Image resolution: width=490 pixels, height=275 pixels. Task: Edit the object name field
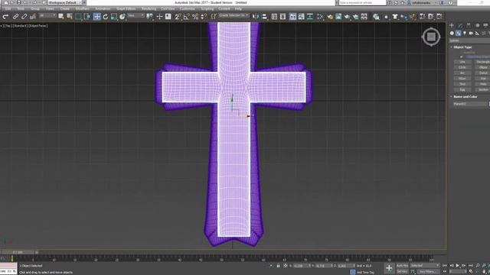pyautogui.click(x=470, y=104)
